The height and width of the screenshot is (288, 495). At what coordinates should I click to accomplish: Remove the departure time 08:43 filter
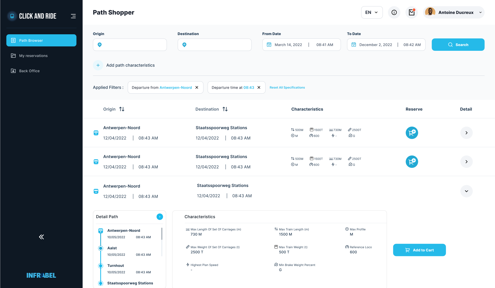(259, 87)
